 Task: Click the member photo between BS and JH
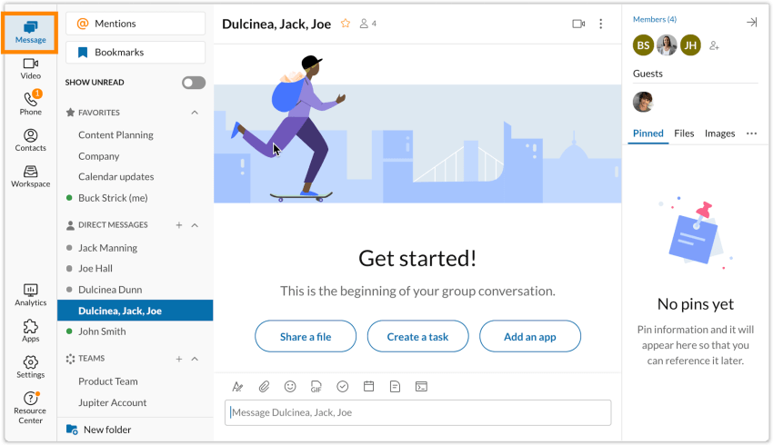pyautogui.click(x=667, y=45)
